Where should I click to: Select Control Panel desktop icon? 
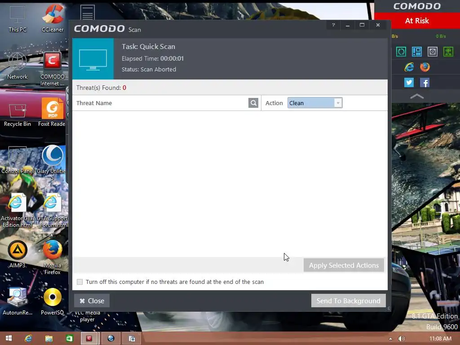coord(18,160)
